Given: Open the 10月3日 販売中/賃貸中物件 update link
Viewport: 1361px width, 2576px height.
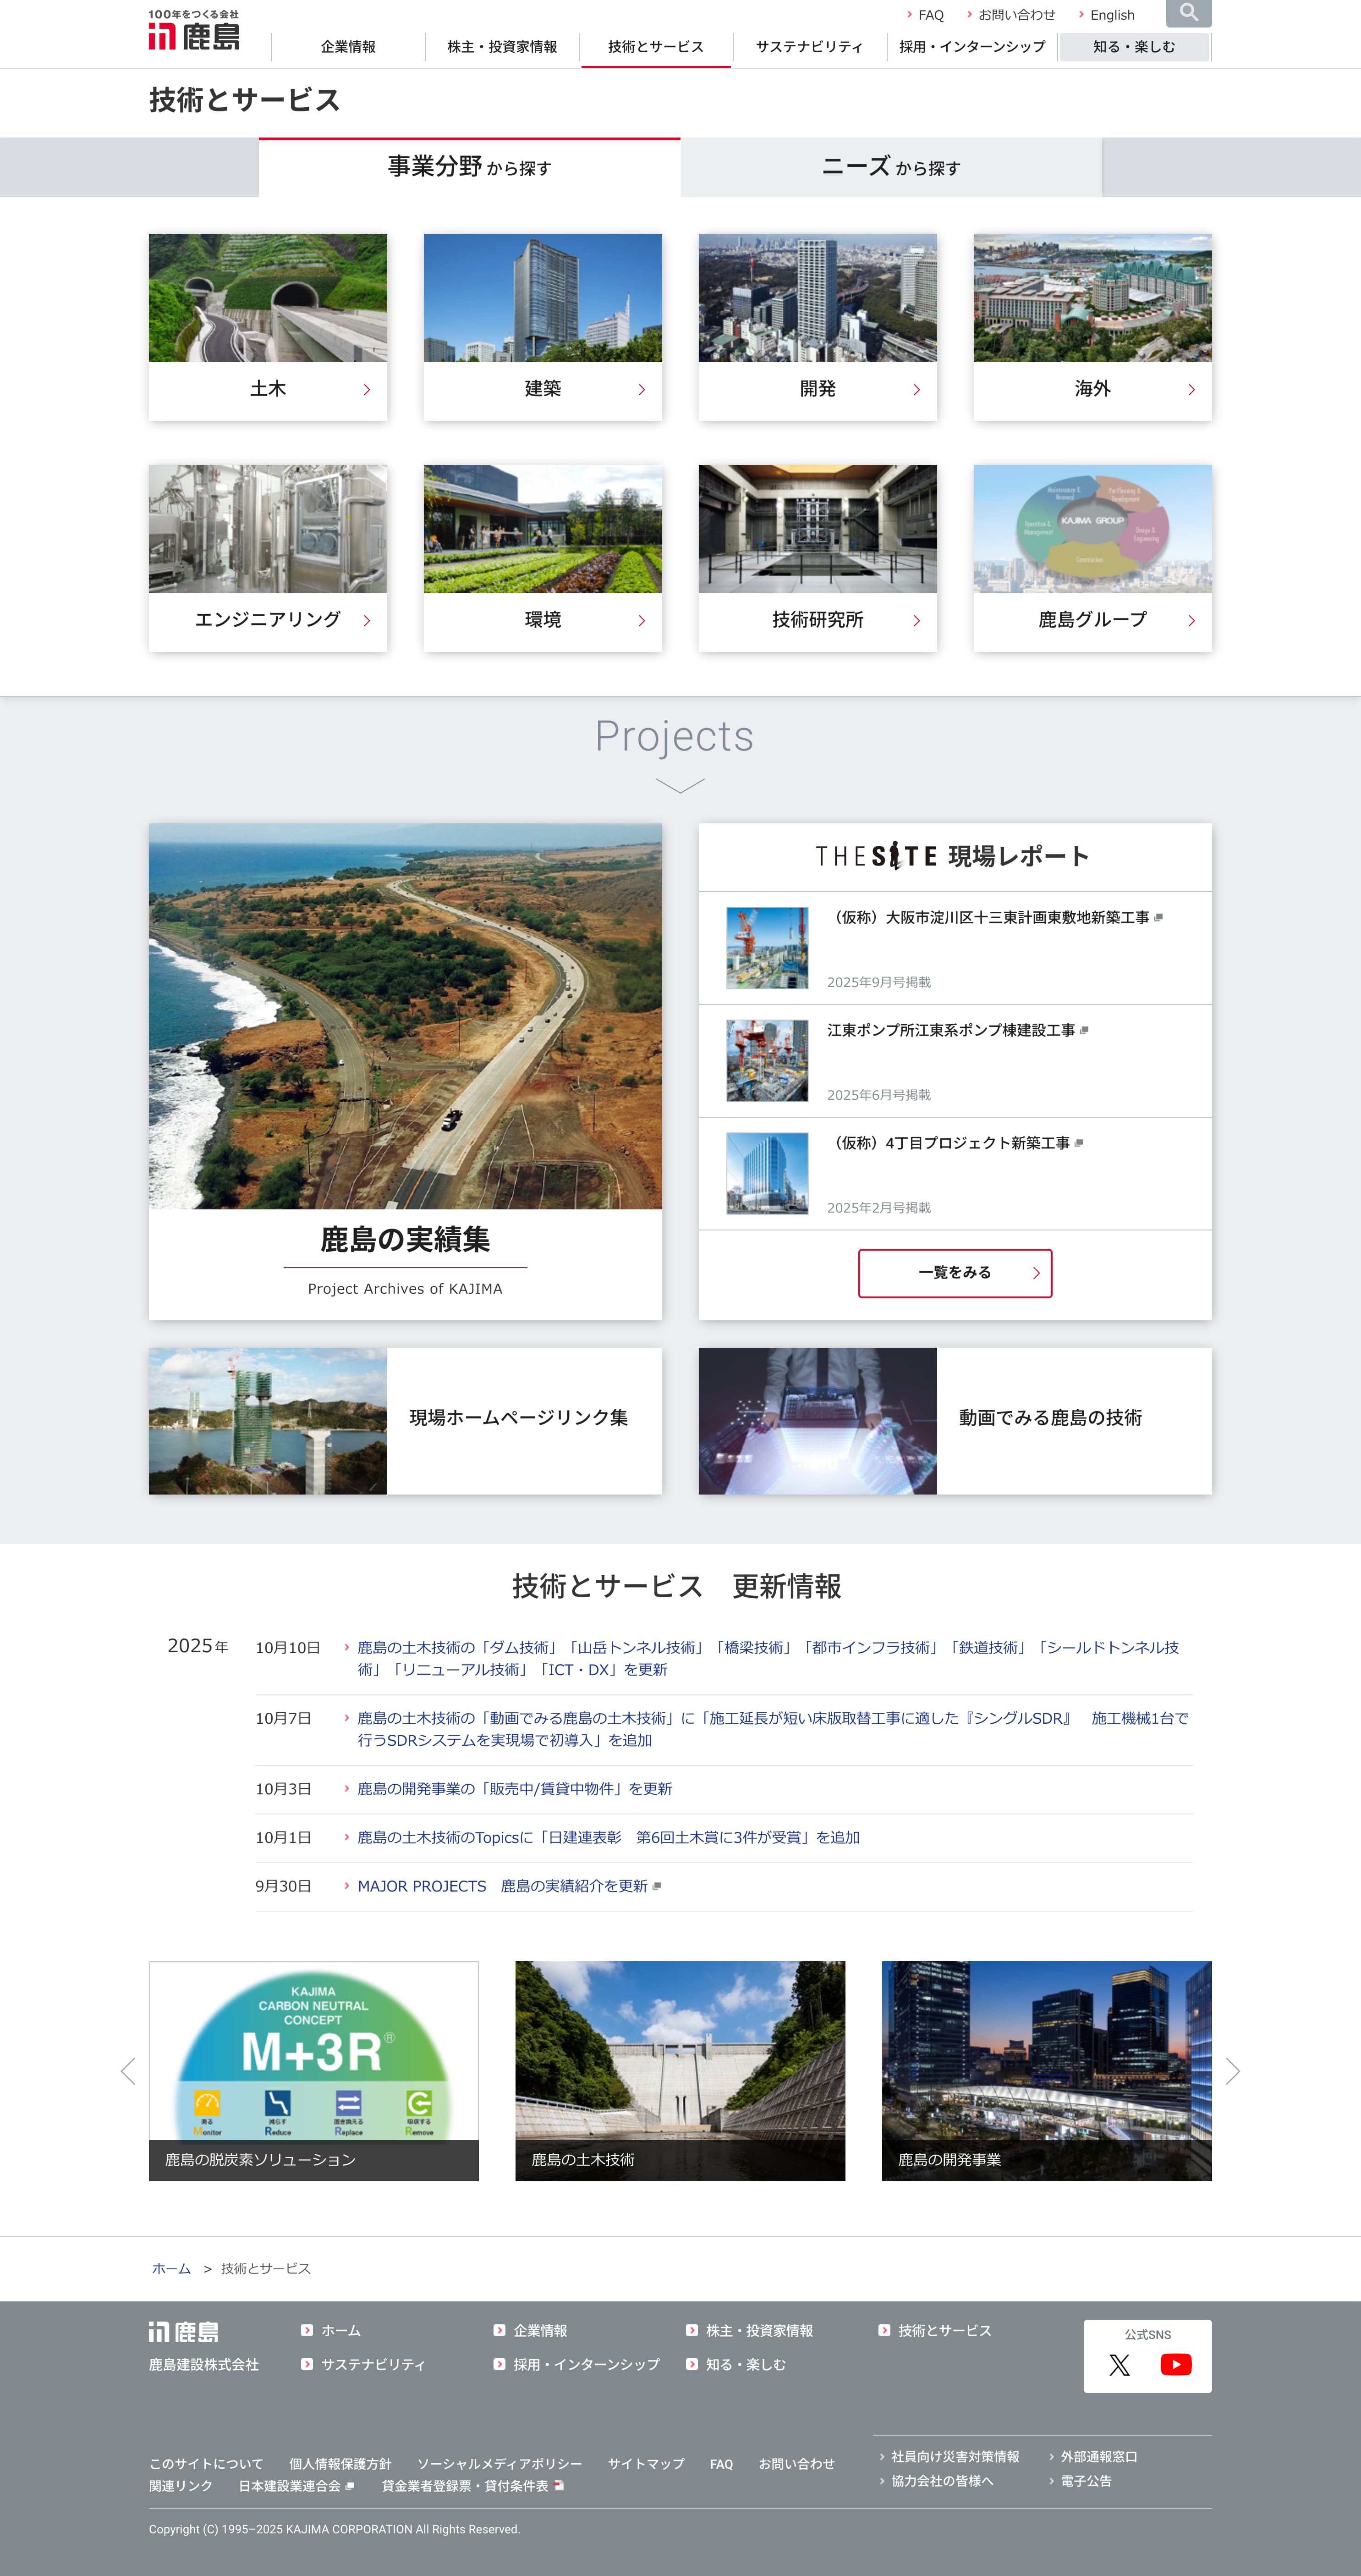Looking at the screenshot, I should click(514, 1789).
